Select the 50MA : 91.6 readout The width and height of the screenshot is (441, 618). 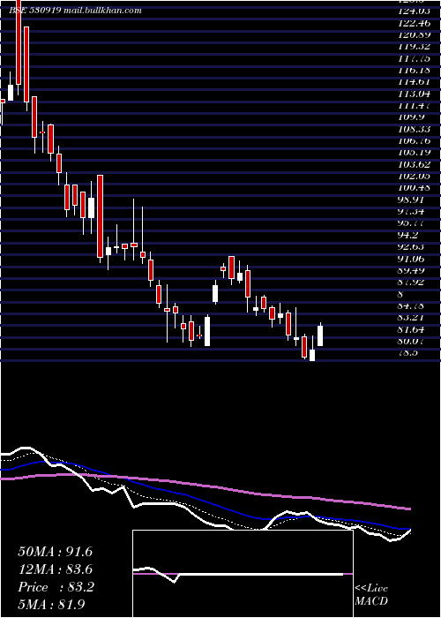coord(56,552)
